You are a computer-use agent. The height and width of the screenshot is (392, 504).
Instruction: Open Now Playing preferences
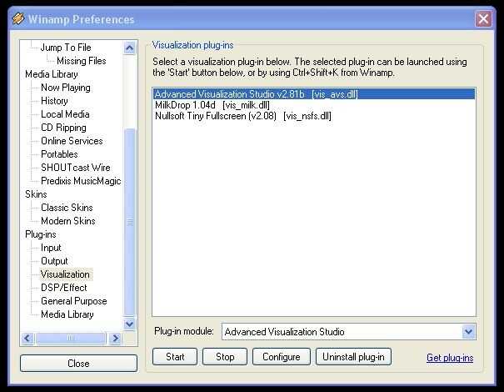(x=66, y=88)
